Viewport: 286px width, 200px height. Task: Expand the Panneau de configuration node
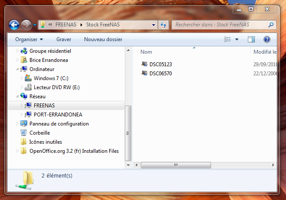(17, 124)
